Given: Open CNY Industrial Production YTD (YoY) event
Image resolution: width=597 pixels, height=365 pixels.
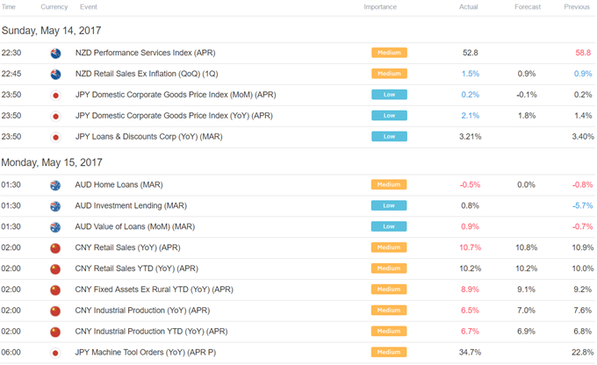Looking at the screenshot, I should coord(151,331).
